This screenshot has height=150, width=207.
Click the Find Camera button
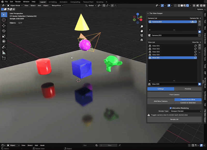pos(174,95)
